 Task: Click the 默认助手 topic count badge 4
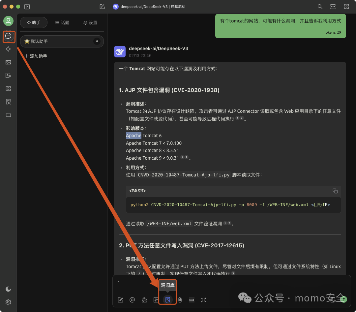[x=97, y=41]
